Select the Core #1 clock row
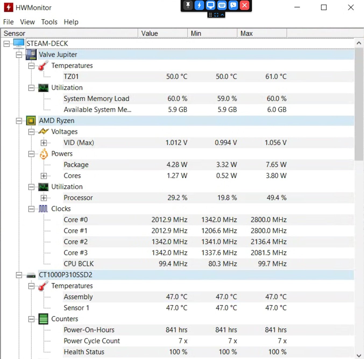Image resolution: width=364 pixels, height=359 pixels. pyautogui.click(x=208, y=231)
